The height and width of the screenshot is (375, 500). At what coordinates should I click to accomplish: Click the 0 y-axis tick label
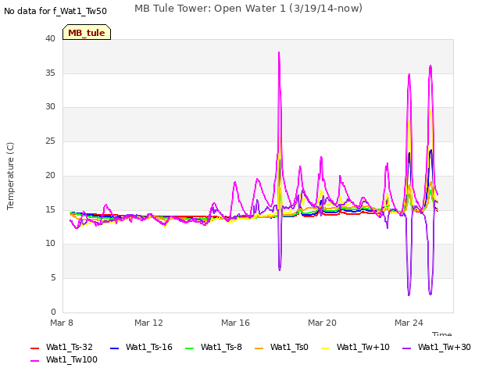pyautogui.click(x=53, y=312)
